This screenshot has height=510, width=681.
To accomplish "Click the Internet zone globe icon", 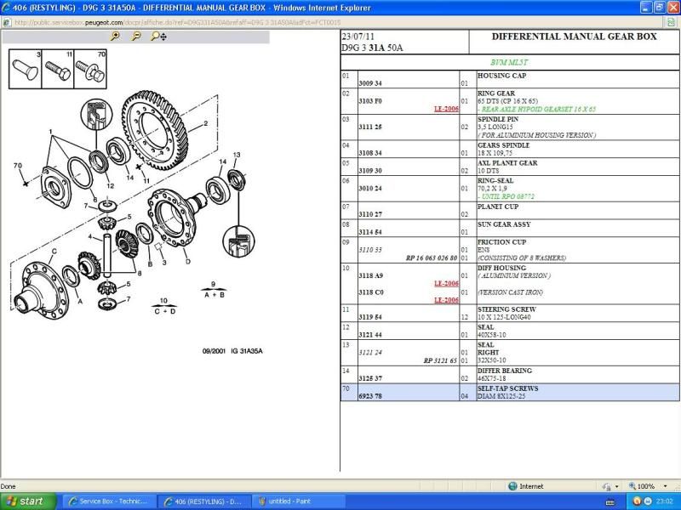I will (512, 486).
